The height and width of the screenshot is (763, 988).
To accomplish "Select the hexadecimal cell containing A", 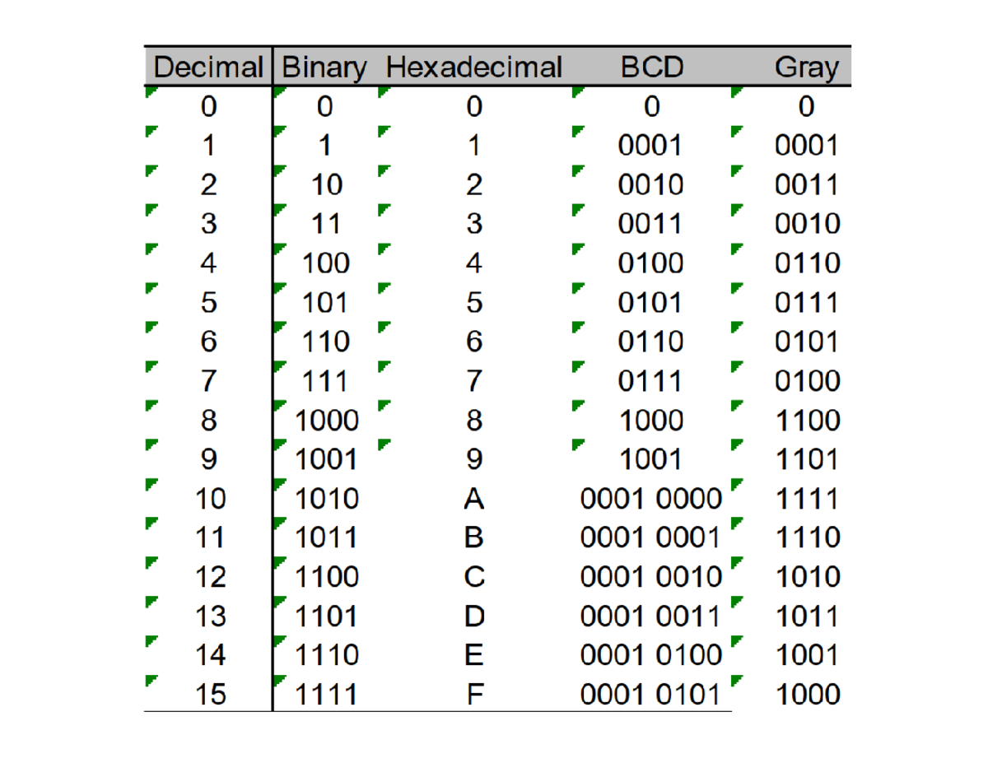I will tap(473, 499).
